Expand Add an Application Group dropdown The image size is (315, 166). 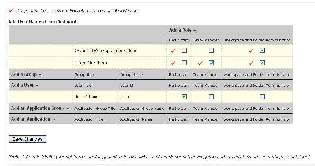[40, 108]
